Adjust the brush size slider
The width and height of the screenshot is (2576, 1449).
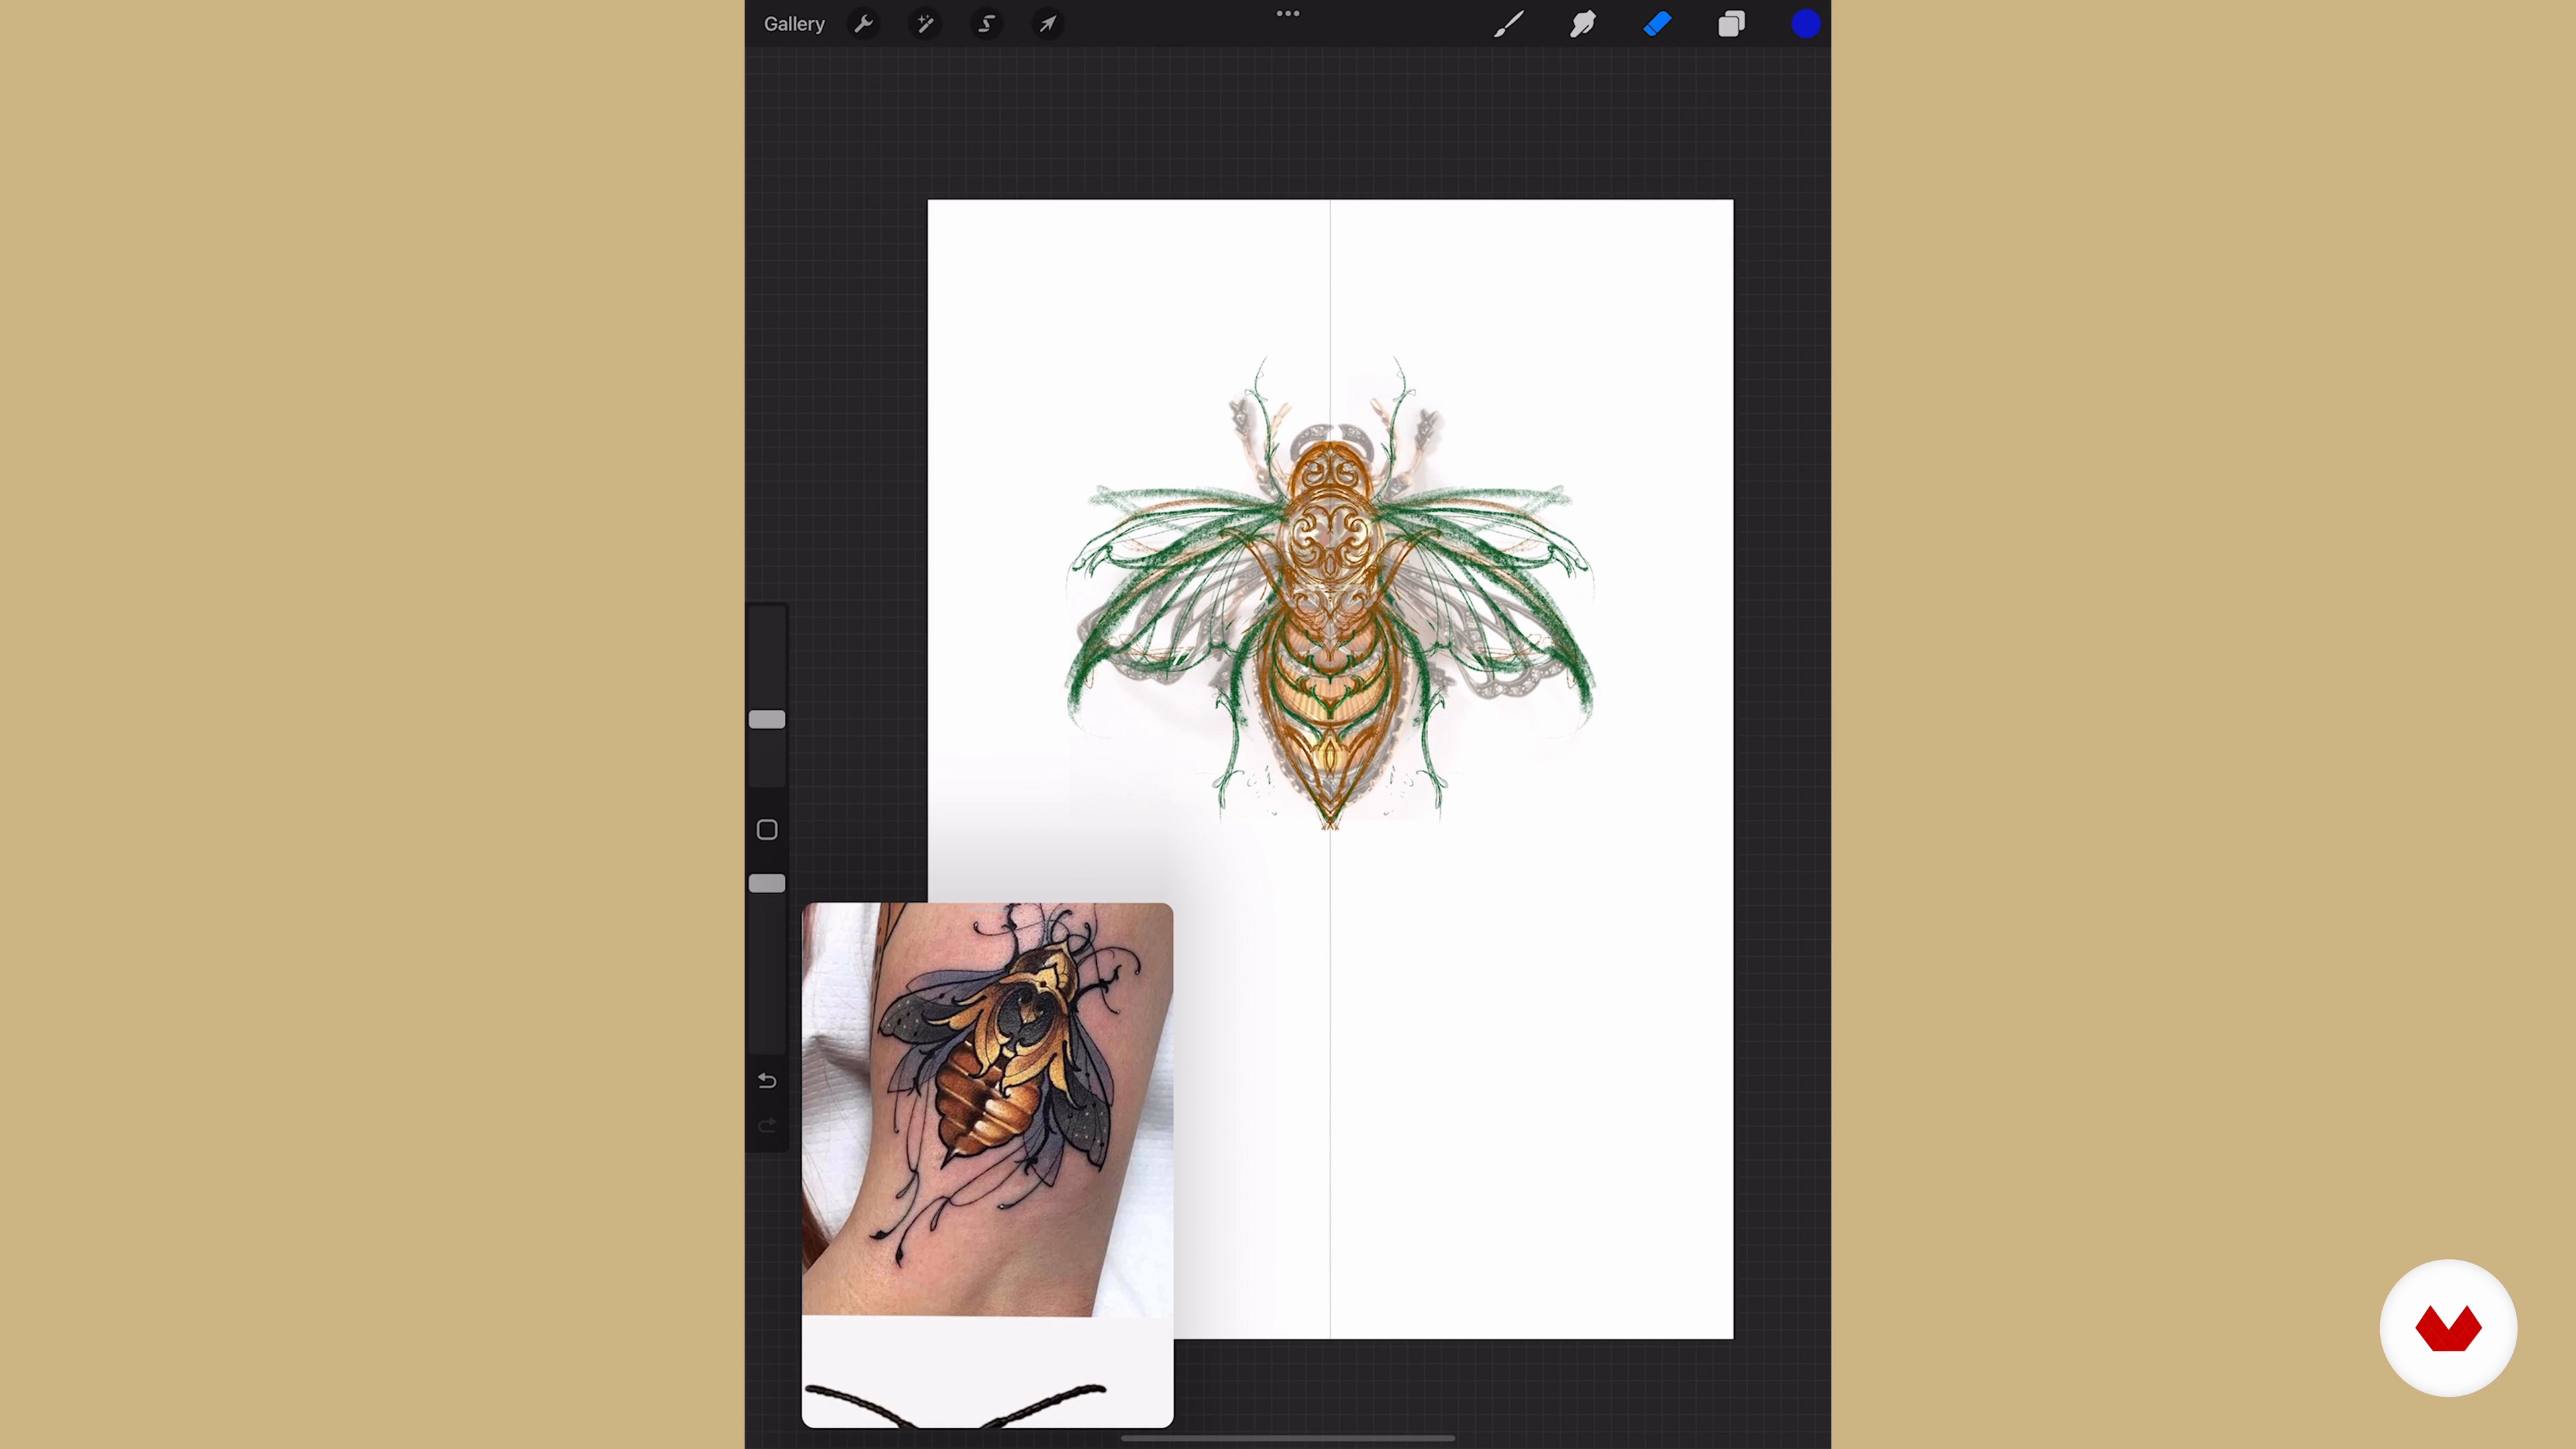click(x=767, y=719)
